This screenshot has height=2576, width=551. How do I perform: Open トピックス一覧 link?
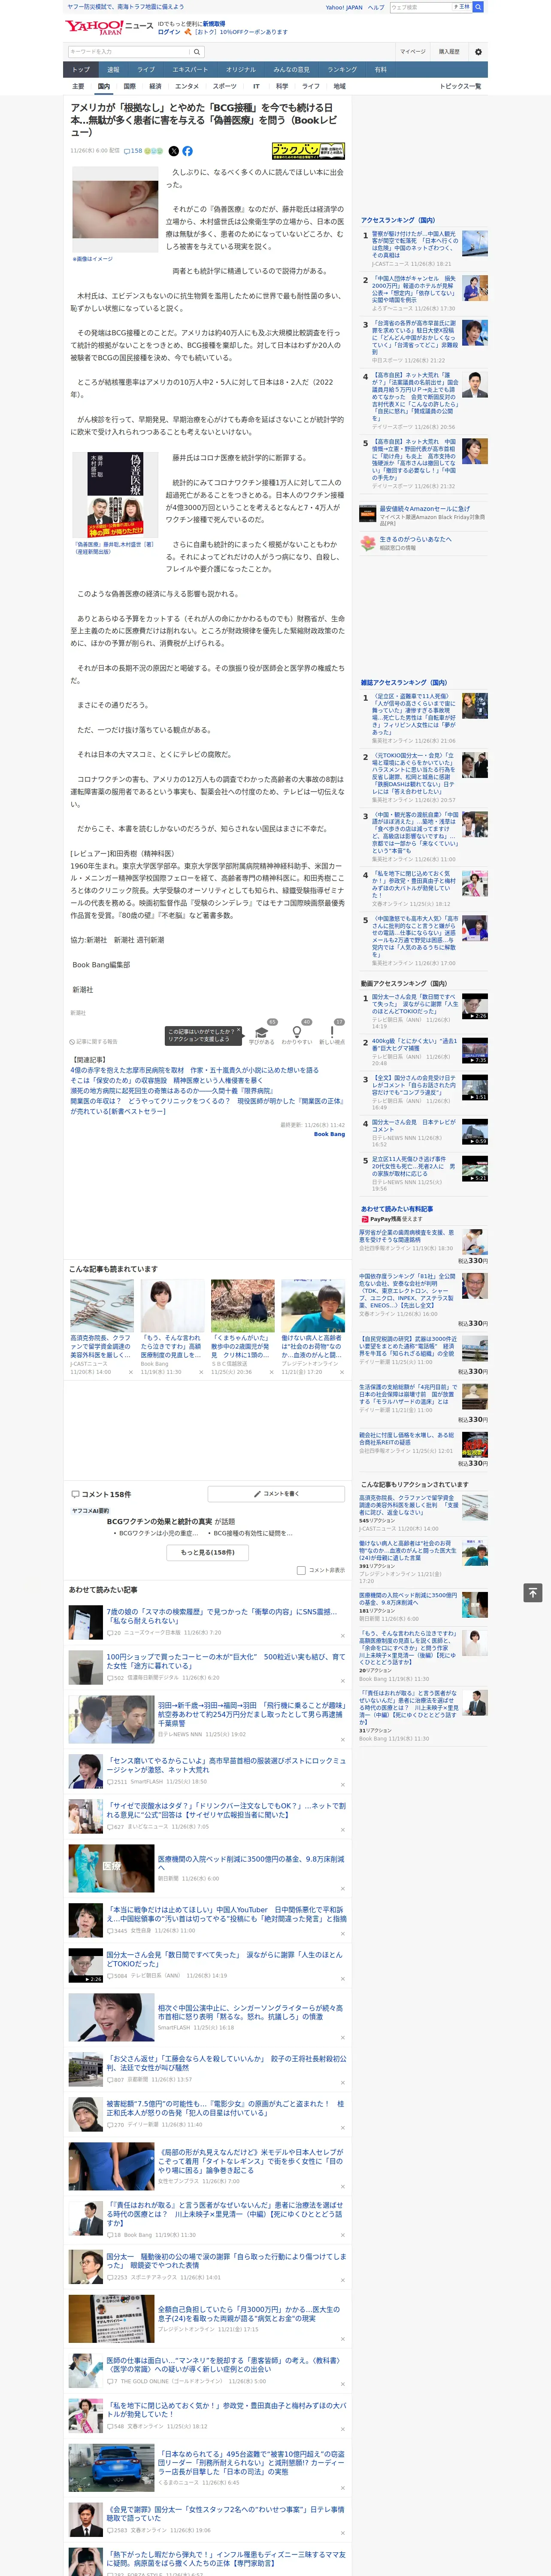click(x=460, y=86)
